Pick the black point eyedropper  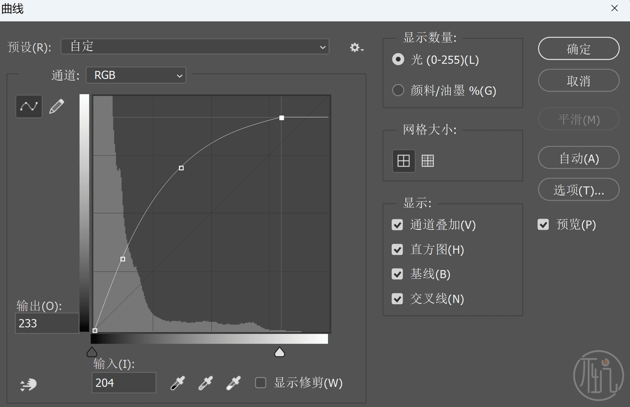point(178,383)
